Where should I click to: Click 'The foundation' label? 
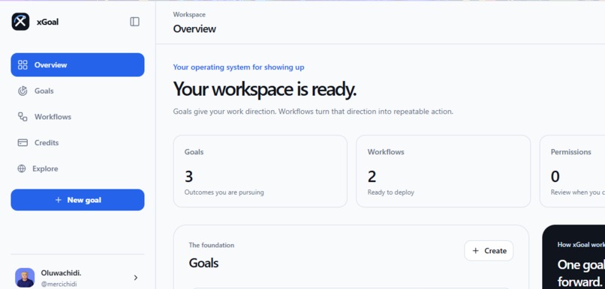point(212,245)
